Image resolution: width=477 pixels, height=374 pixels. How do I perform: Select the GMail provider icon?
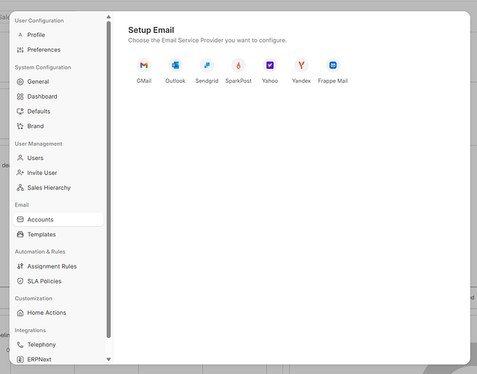tap(144, 65)
